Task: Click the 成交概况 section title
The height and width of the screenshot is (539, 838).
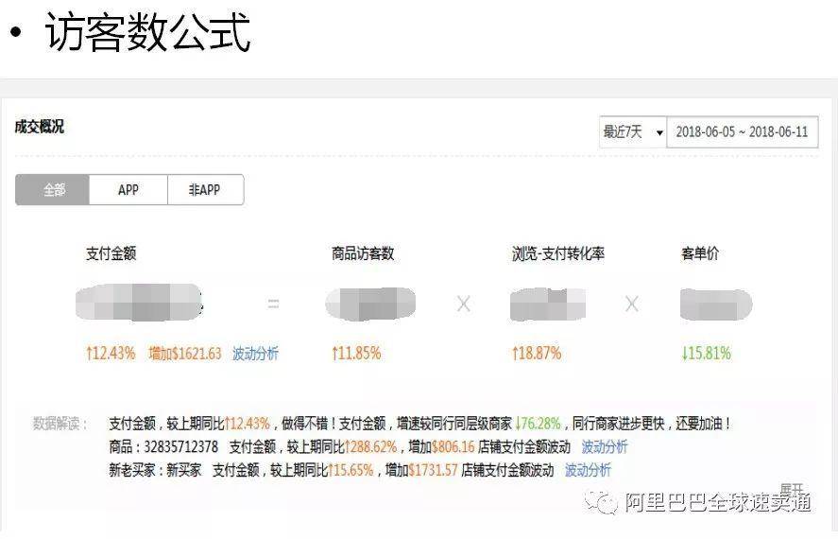Action: (39, 127)
